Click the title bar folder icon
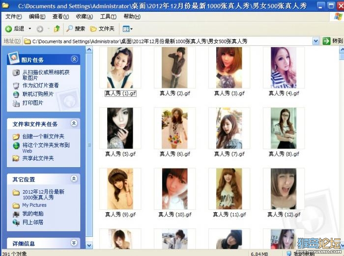Image resolution: width=344 pixels, height=256 pixels. click(x=5, y=5)
